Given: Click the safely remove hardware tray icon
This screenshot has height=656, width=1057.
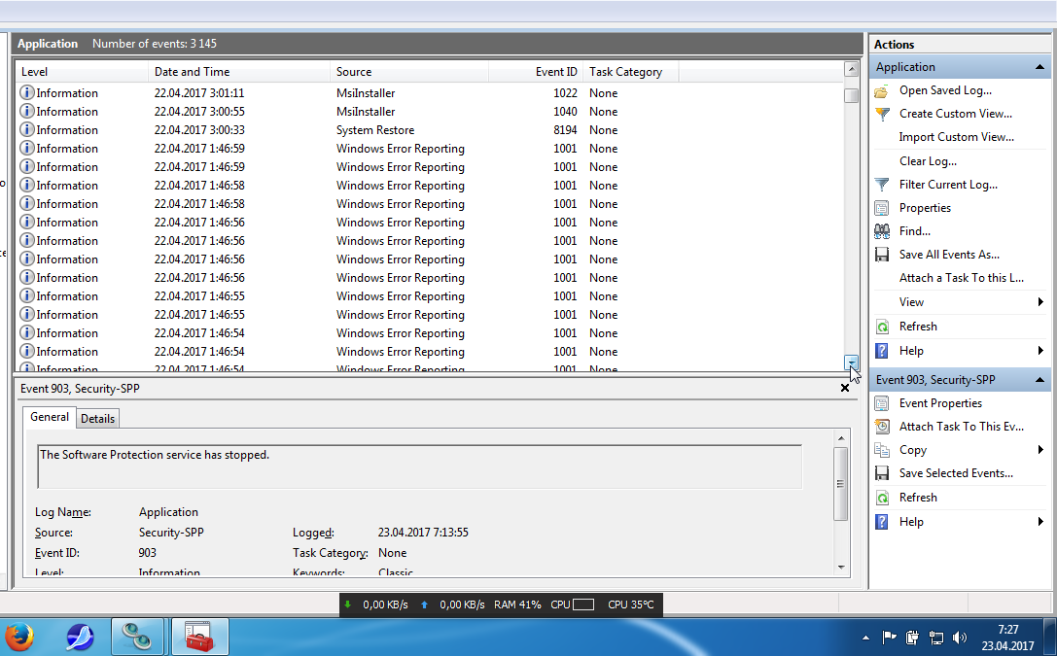Looking at the screenshot, I should click(913, 638).
